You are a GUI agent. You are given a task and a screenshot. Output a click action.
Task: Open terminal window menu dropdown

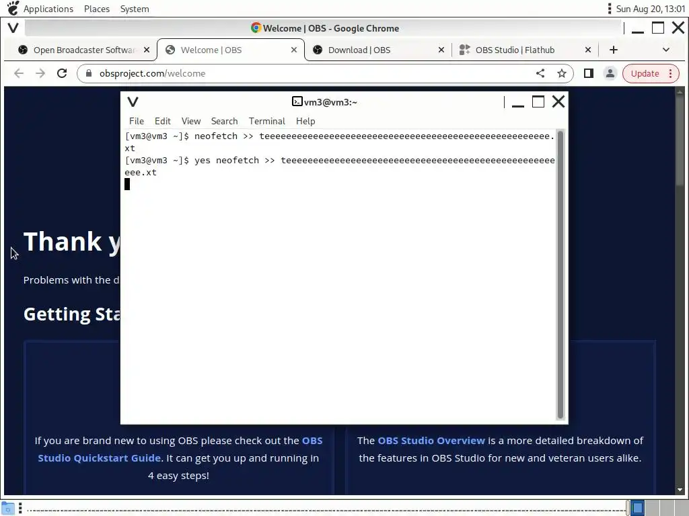pyautogui.click(x=133, y=102)
